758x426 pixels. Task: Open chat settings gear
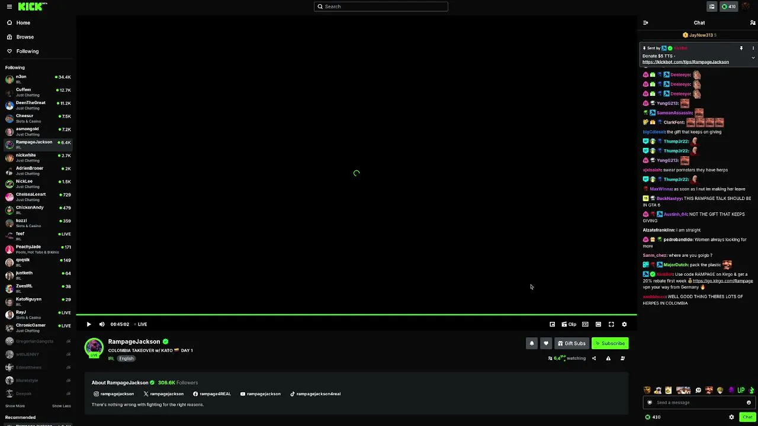pyautogui.click(x=731, y=417)
